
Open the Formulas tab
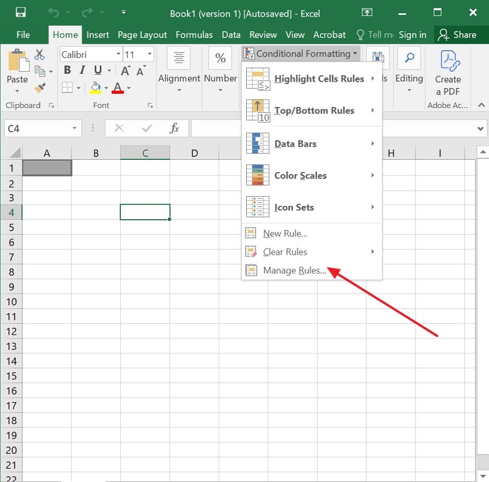(x=194, y=35)
